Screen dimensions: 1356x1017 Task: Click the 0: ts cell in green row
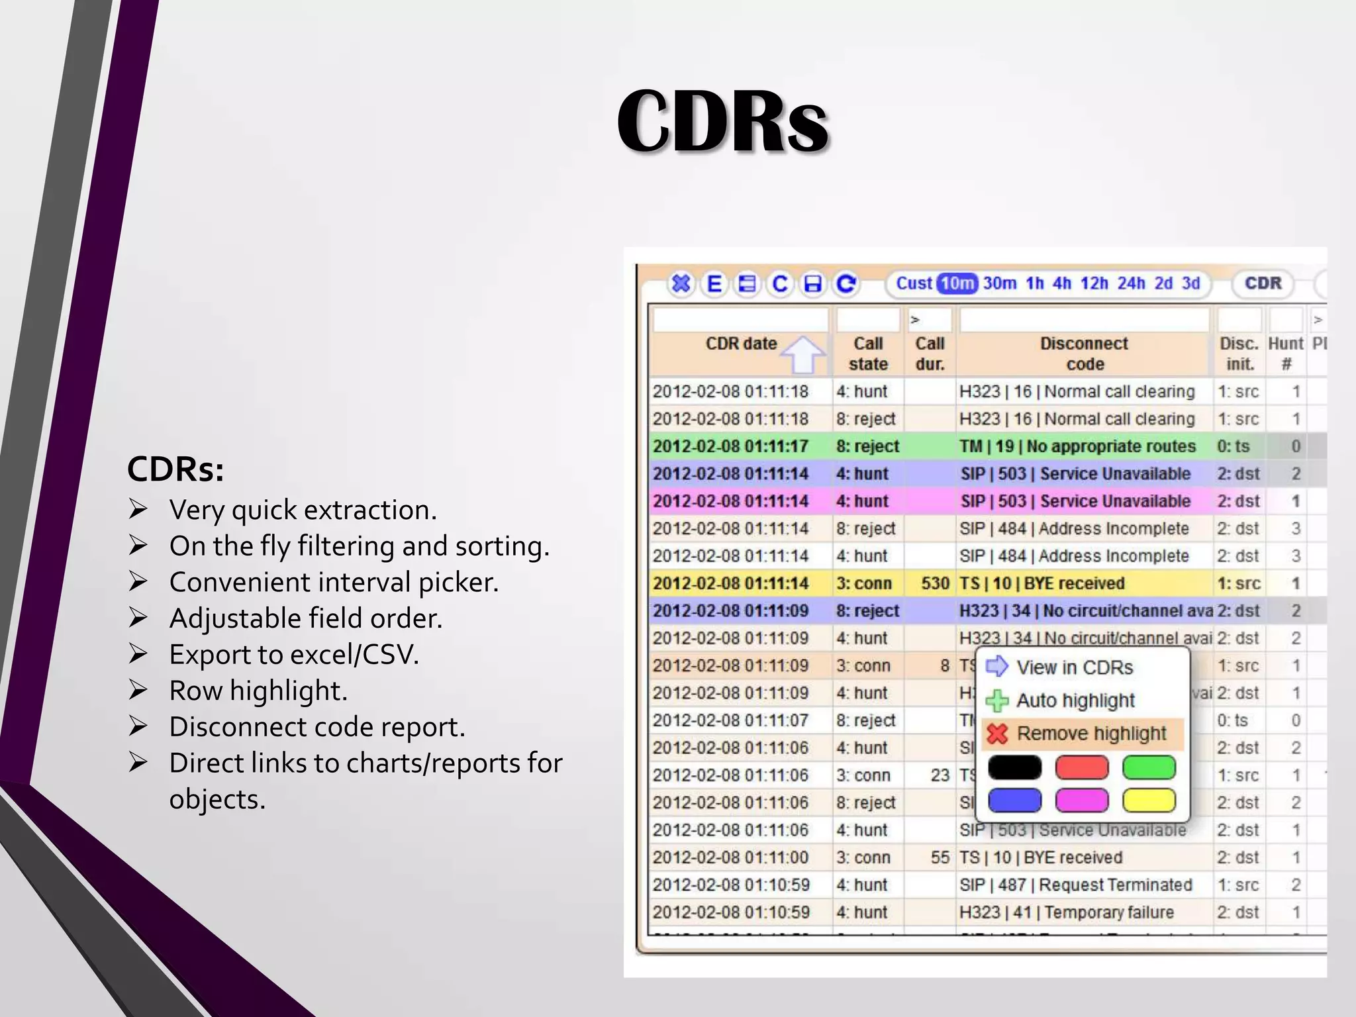pyautogui.click(x=1239, y=446)
